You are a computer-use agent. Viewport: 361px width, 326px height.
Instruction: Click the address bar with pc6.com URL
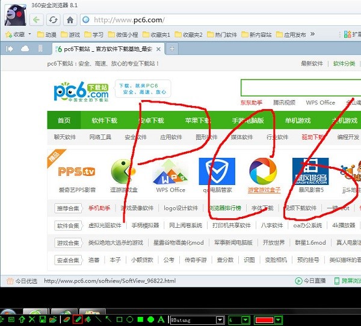coord(221,20)
